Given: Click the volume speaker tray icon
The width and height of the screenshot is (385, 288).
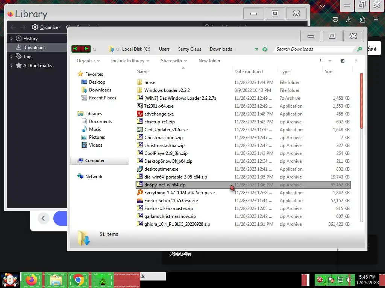Looking at the screenshot, I should [x=349, y=280].
